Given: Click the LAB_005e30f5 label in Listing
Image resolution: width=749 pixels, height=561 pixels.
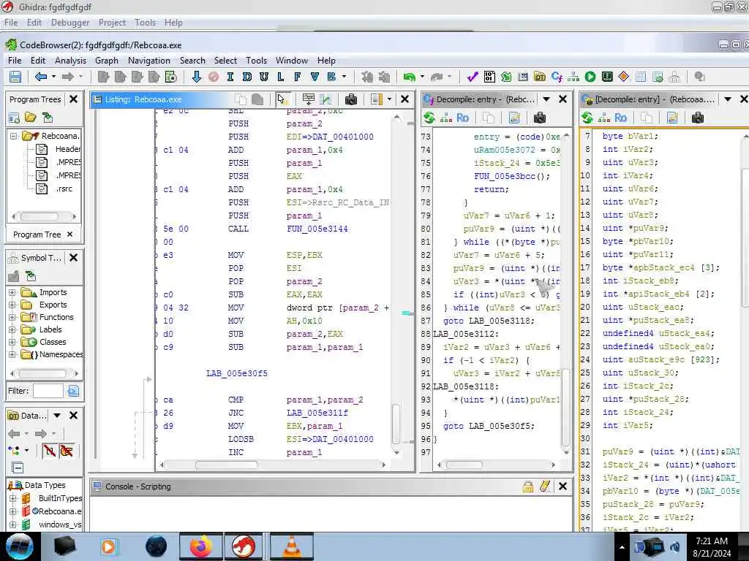Looking at the screenshot, I should pyautogui.click(x=237, y=373).
